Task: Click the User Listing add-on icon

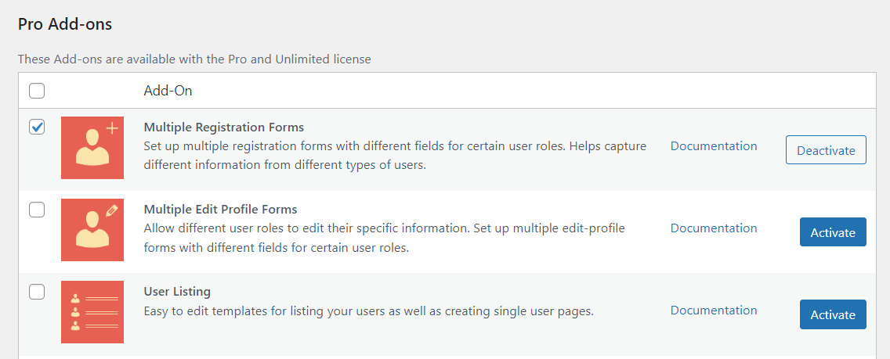Action: point(92,312)
